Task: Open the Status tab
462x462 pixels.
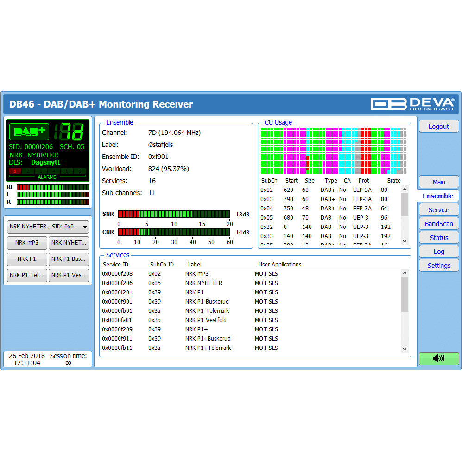Action: coord(438,238)
